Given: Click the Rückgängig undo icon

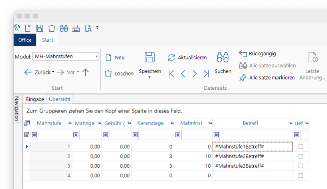Looking at the screenshot, I should 242,53.
